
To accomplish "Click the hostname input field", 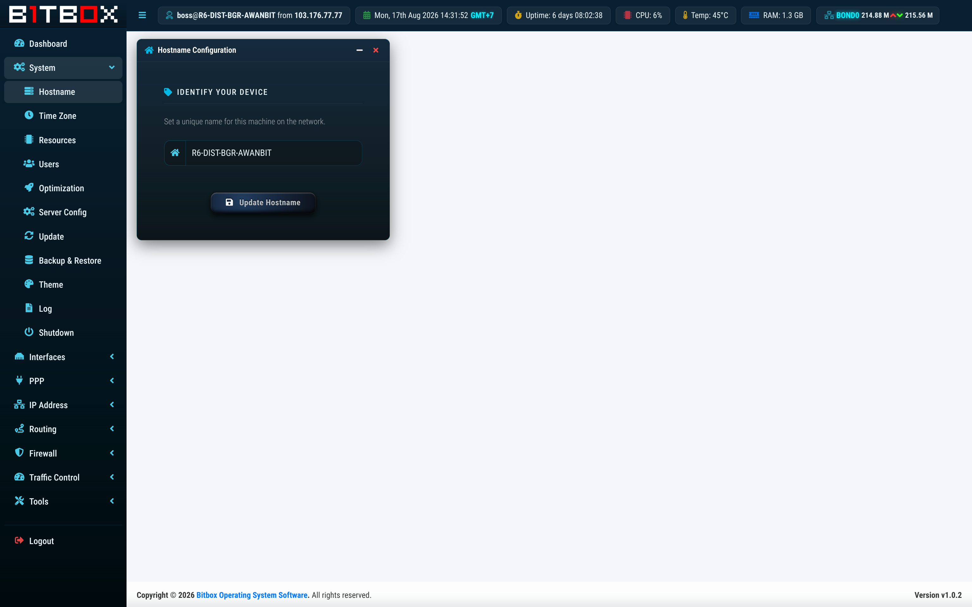I will tap(273, 153).
